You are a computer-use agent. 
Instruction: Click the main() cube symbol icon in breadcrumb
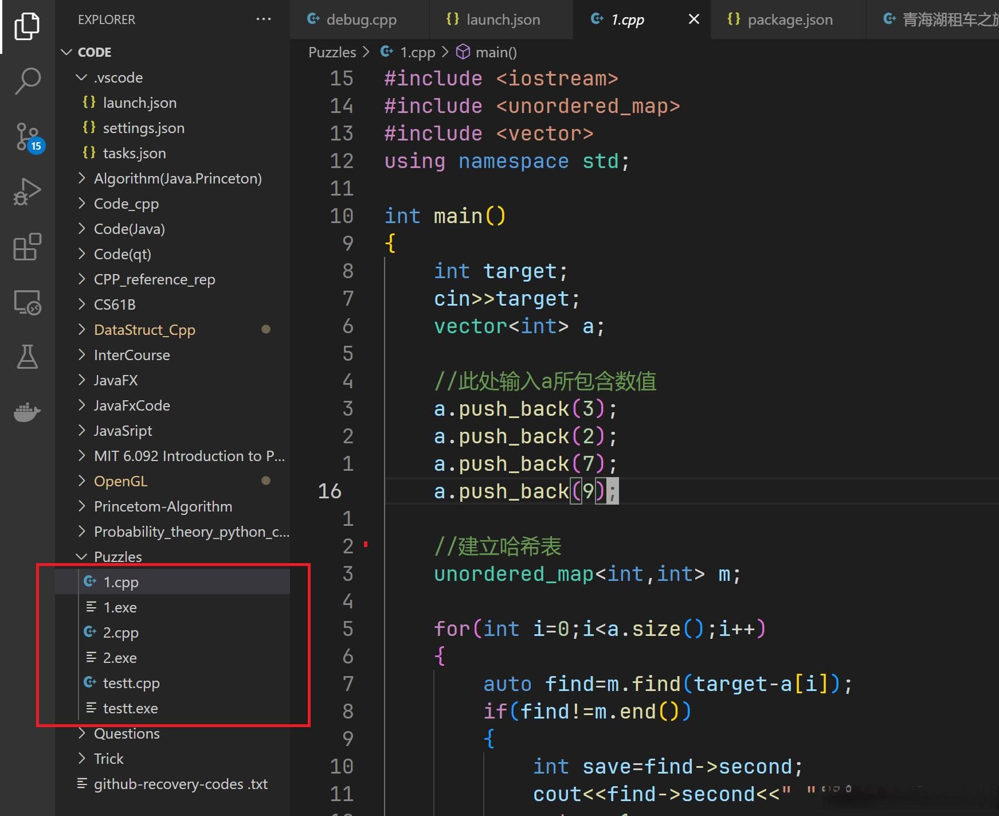point(463,52)
